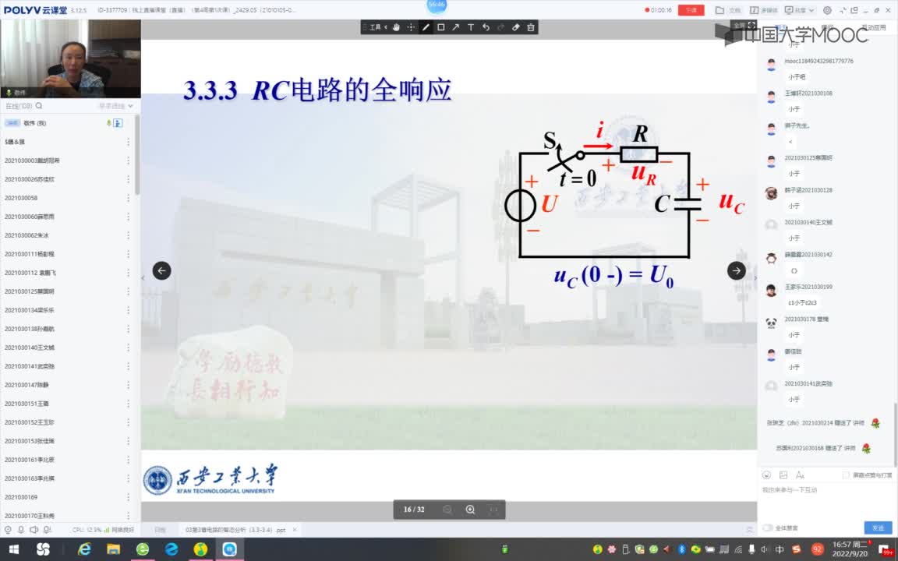Toggle the camera icon in bottom-left
The height and width of the screenshot is (561, 898).
click(8, 530)
